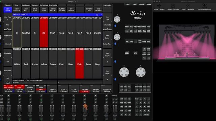The width and height of the screenshot is (216, 121).
Task: Click the BLIND key
Action: pyautogui.click(x=125, y=90)
